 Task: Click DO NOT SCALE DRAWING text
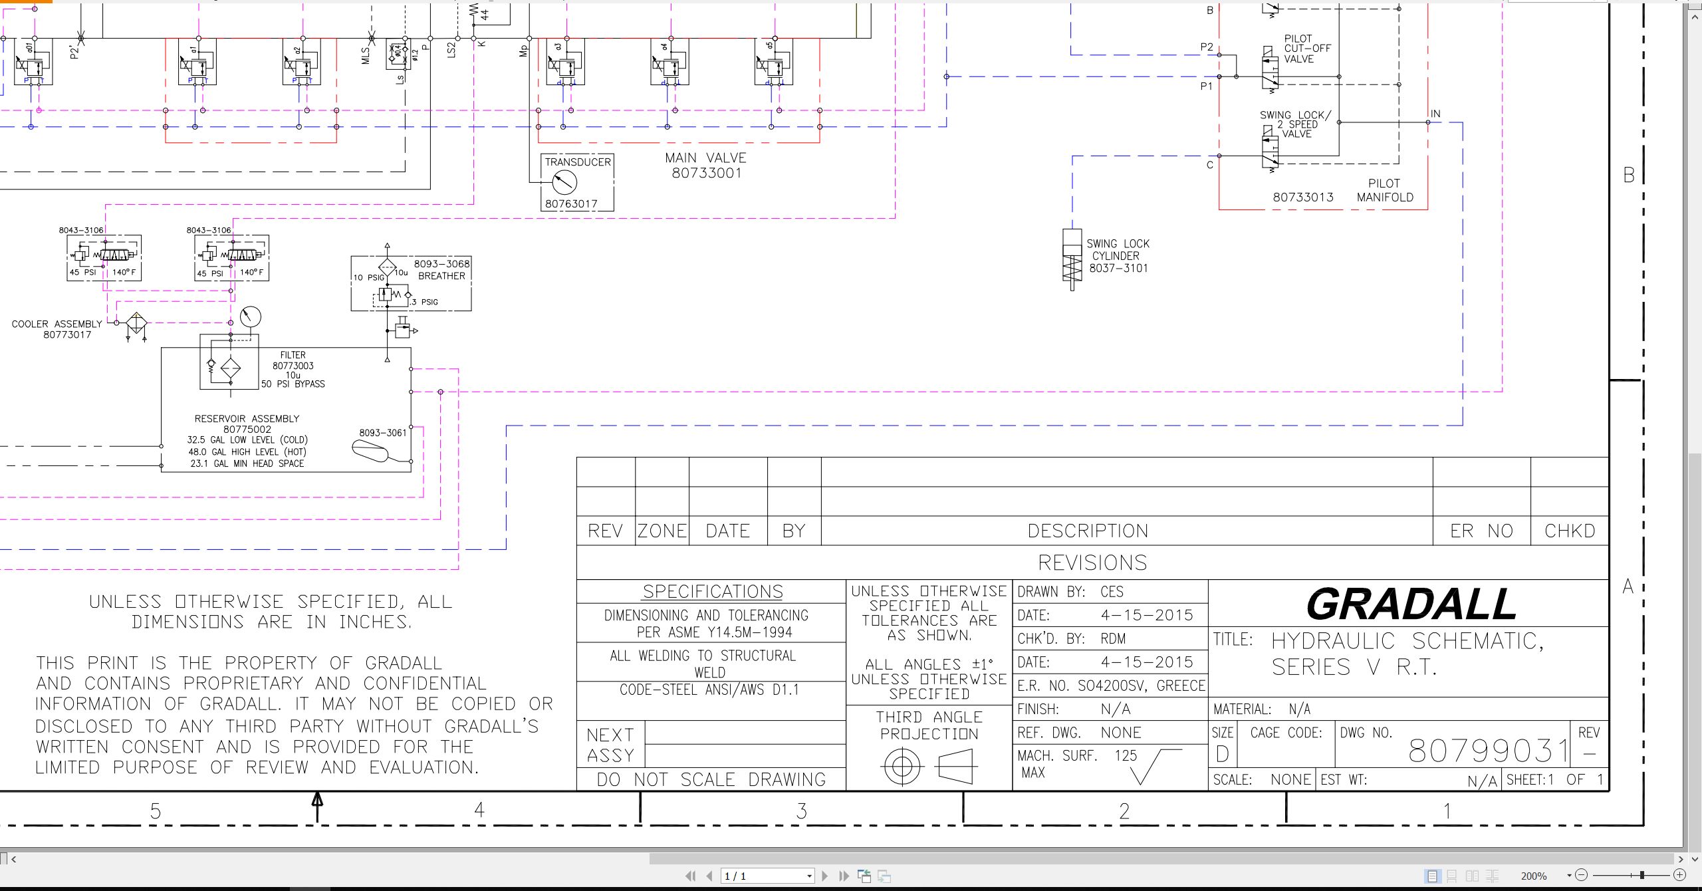(x=711, y=779)
